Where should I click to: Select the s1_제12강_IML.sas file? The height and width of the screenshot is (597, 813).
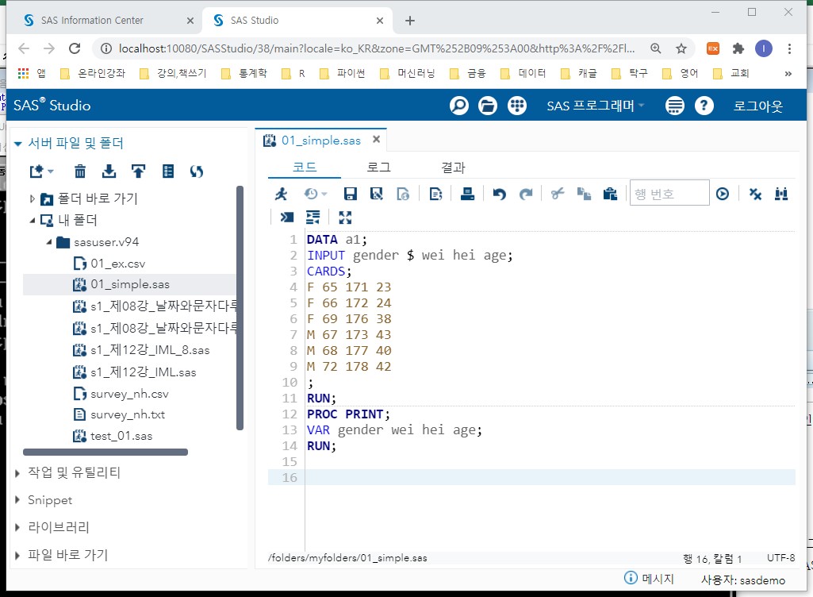point(143,372)
